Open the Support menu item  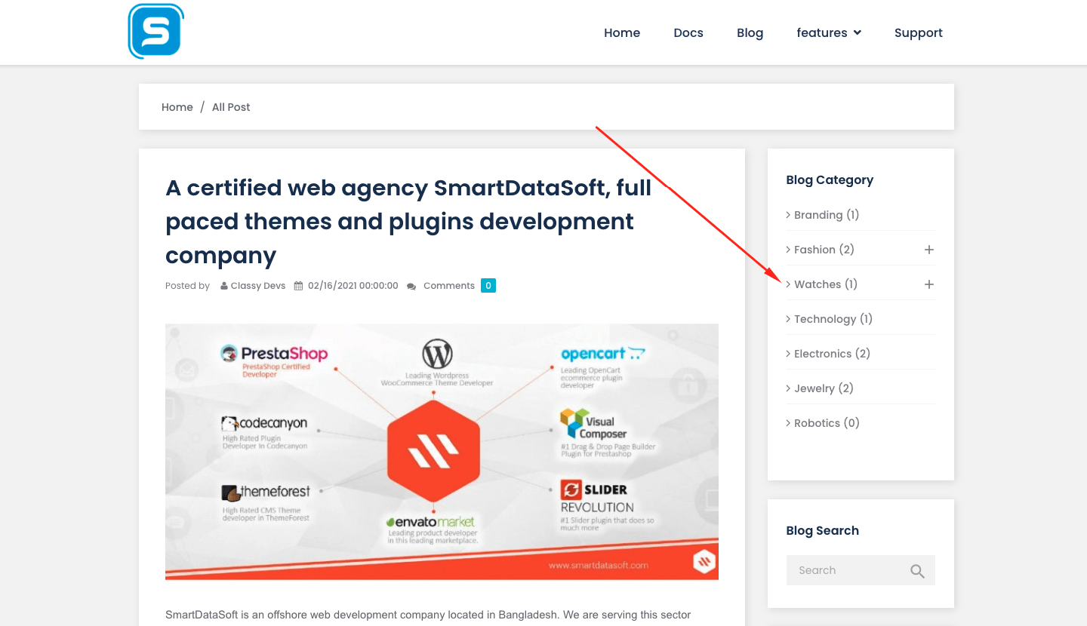(x=918, y=32)
